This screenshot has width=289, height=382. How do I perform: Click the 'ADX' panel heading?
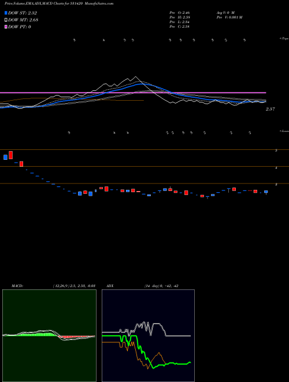[110, 286]
